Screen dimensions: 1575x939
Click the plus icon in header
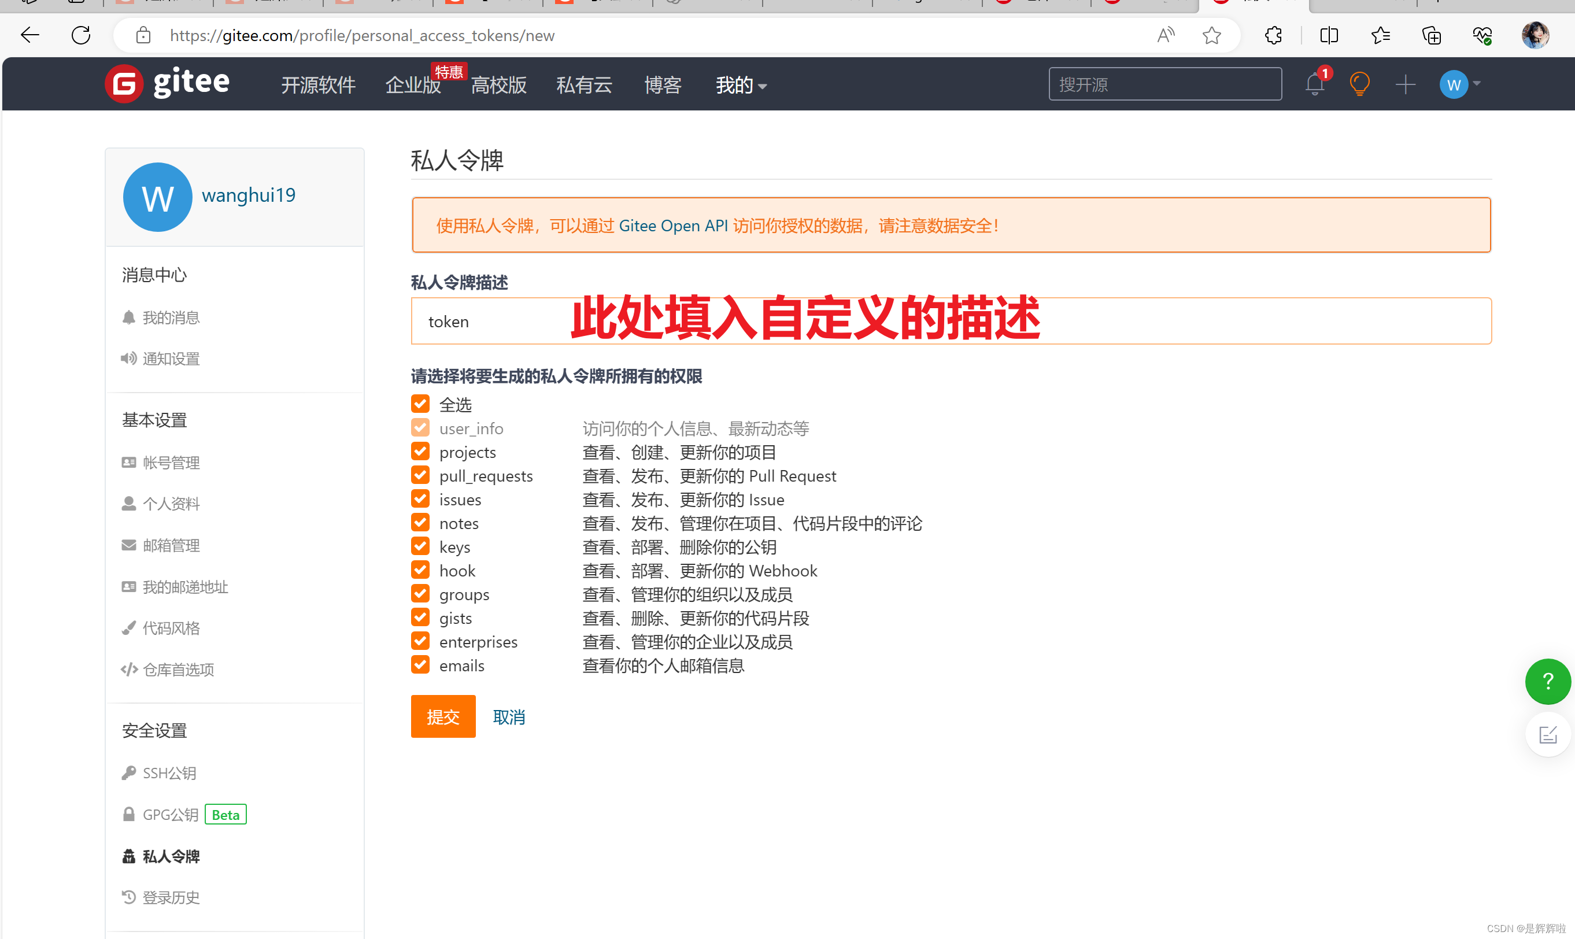[x=1405, y=84]
